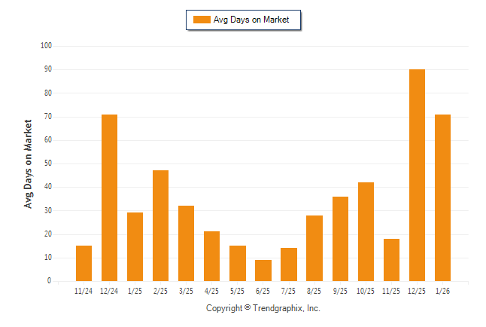Pick the 3/25 bar
This screenshot has width=486, height=327.
(x=187, y=243)
